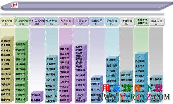Select the 企业门户 module block
The width and height of the screenshot is (173, 104).
pos(140,66)
